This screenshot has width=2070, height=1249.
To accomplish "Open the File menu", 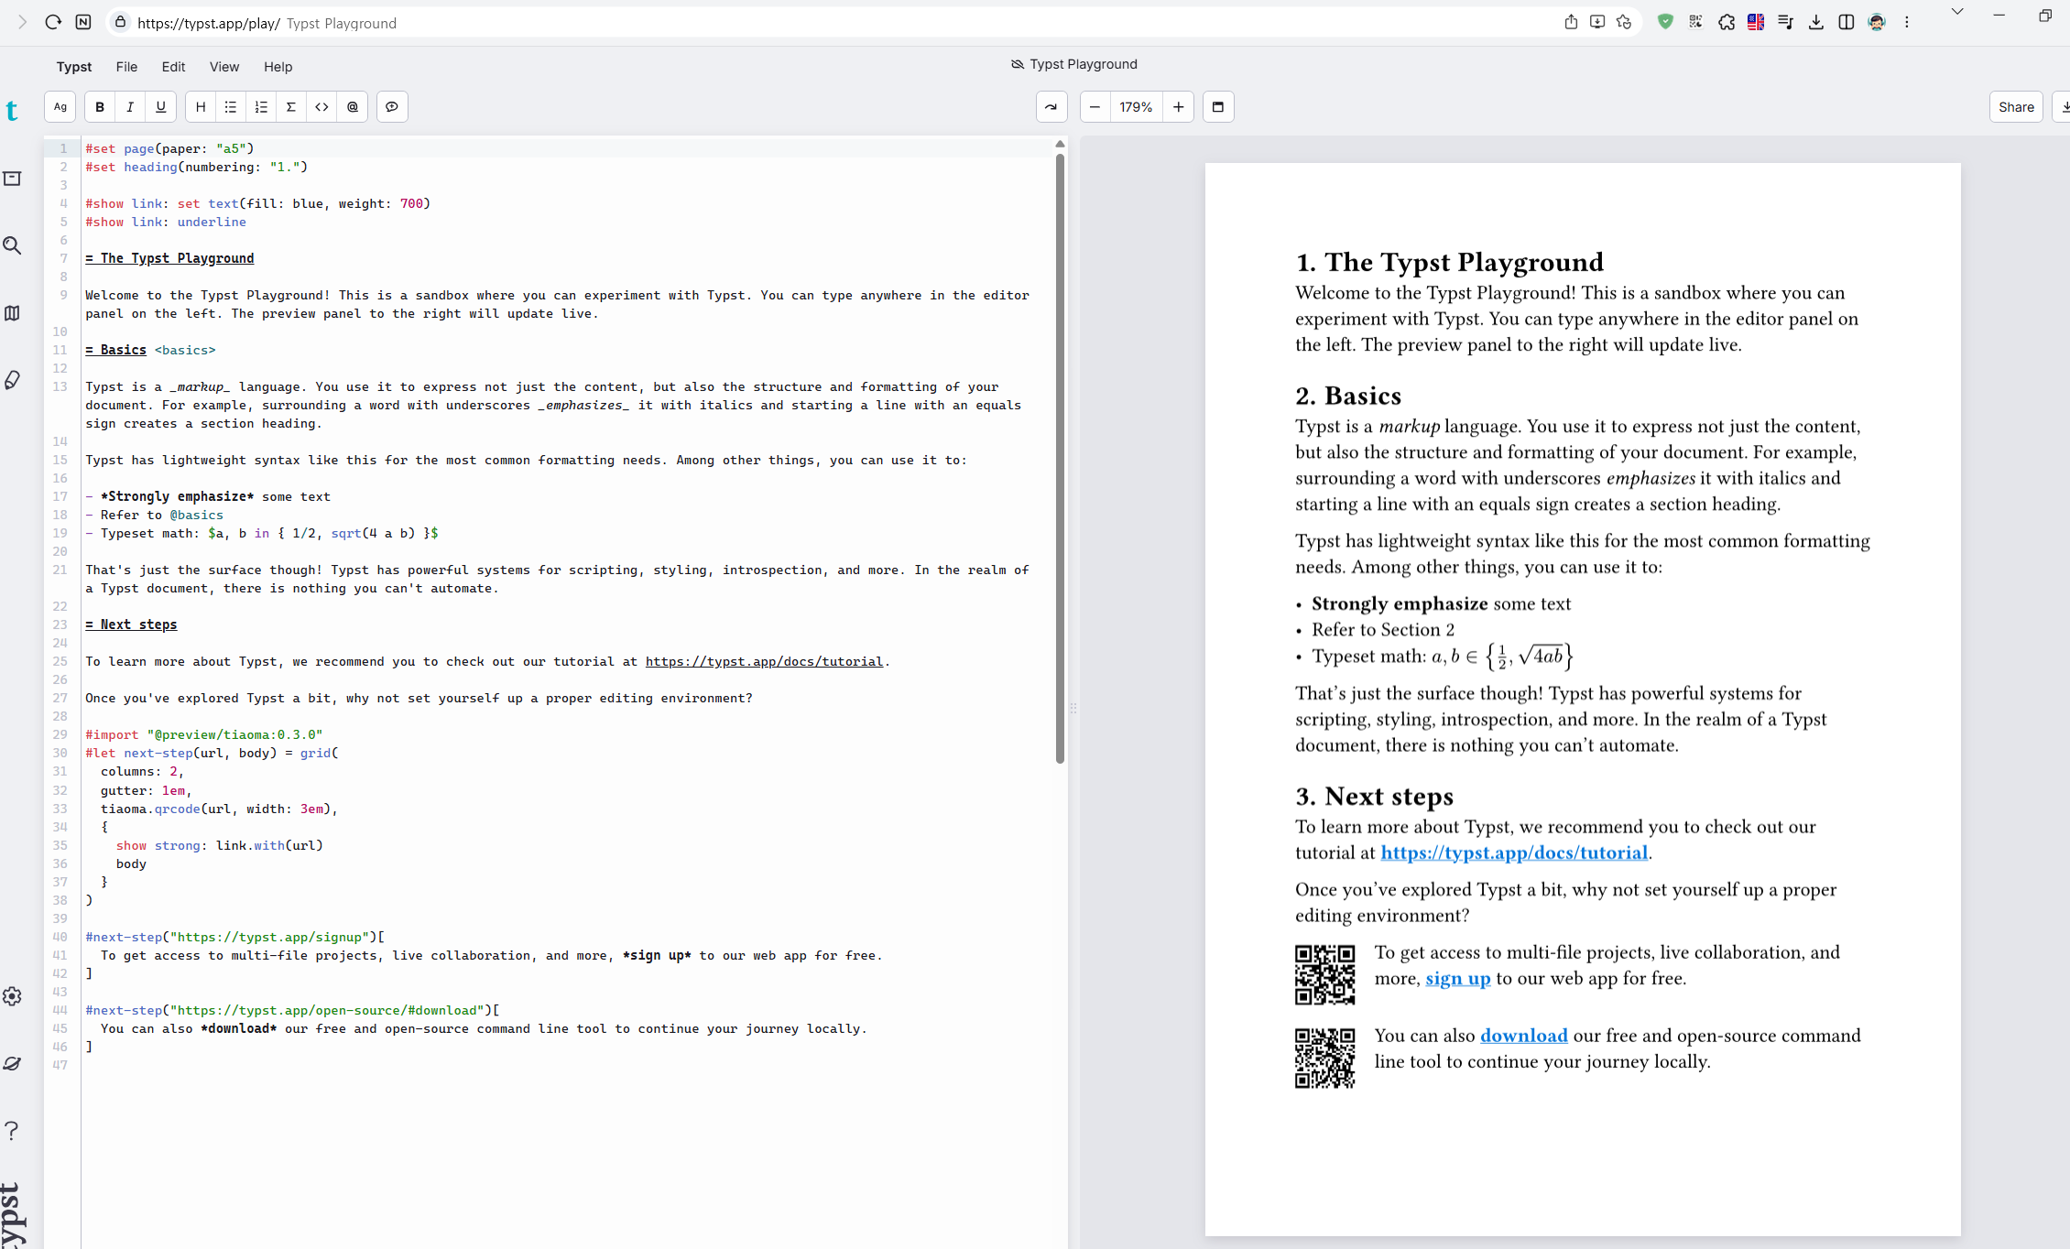I will [126, 67].
